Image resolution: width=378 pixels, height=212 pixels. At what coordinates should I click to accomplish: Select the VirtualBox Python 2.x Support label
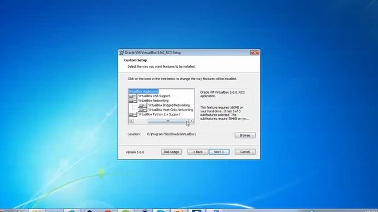(159, 114)
